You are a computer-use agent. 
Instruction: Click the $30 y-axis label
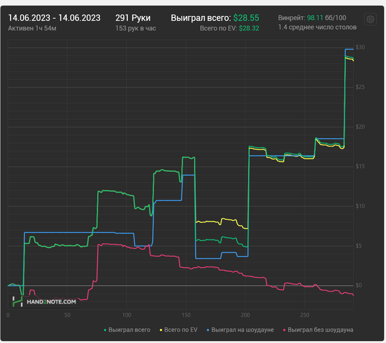360,47
